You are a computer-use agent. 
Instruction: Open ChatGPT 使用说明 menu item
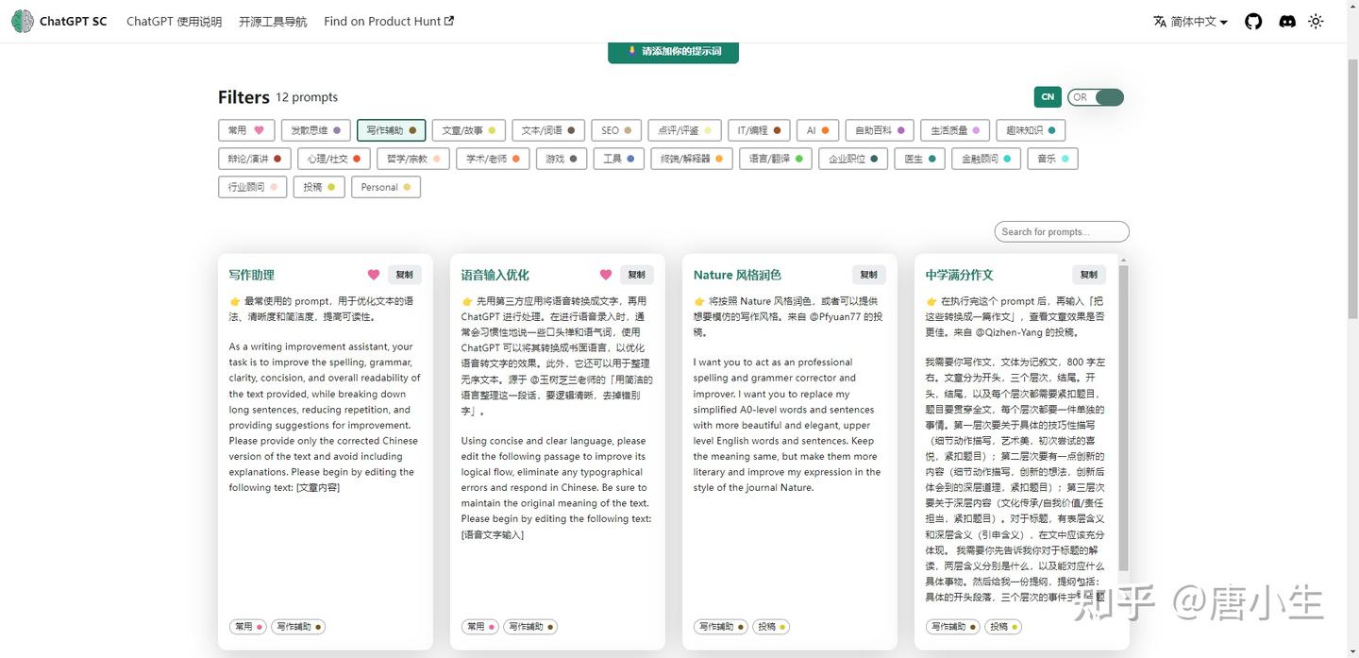[x=174, y=21]
